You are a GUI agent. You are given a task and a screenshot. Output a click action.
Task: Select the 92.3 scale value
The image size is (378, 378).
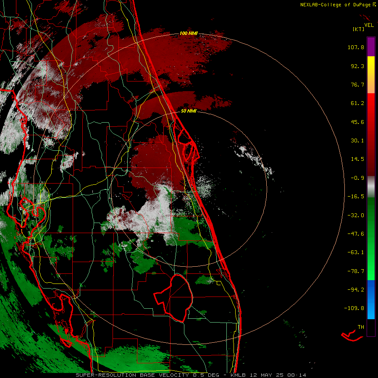[x=357, y=66]
